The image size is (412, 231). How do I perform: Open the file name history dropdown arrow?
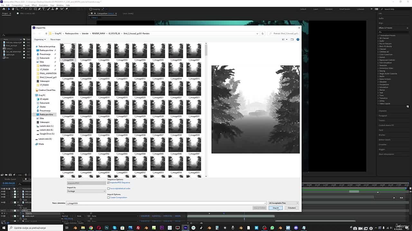click(x=265, y=203)
